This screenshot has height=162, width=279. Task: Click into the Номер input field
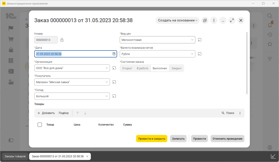click(x=46, y=40)
